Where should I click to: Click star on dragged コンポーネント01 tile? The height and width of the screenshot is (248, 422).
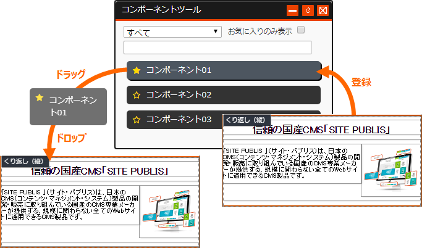[40, 98]
